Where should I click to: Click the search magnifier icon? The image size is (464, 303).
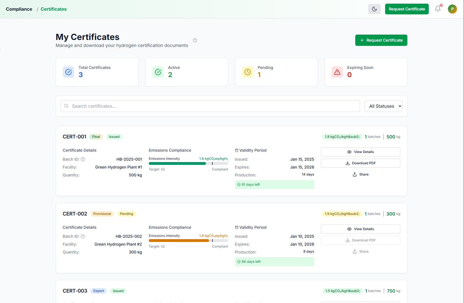pos(66,106)
